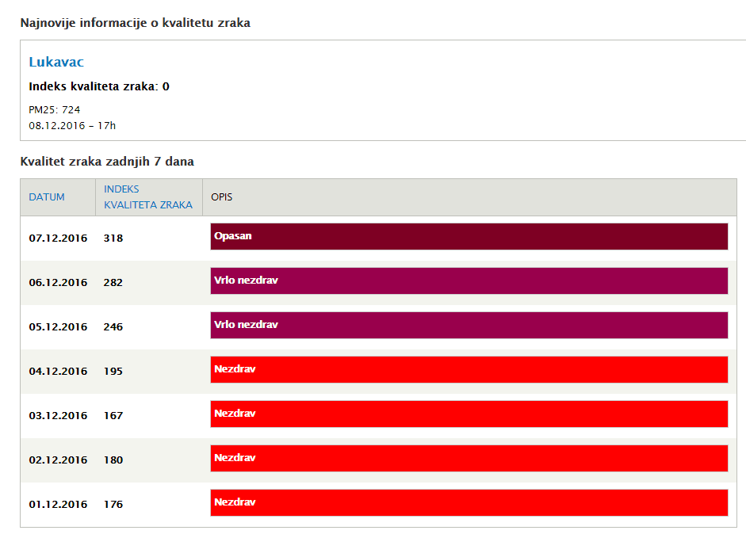Image resolution: width=746 pixels, height=538 pixels.
Task: Select the 05.12.2016 date cell
Action: 58,326
